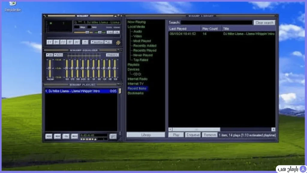
Task: Click the Library button below the tree
Action: pos(146,135)
